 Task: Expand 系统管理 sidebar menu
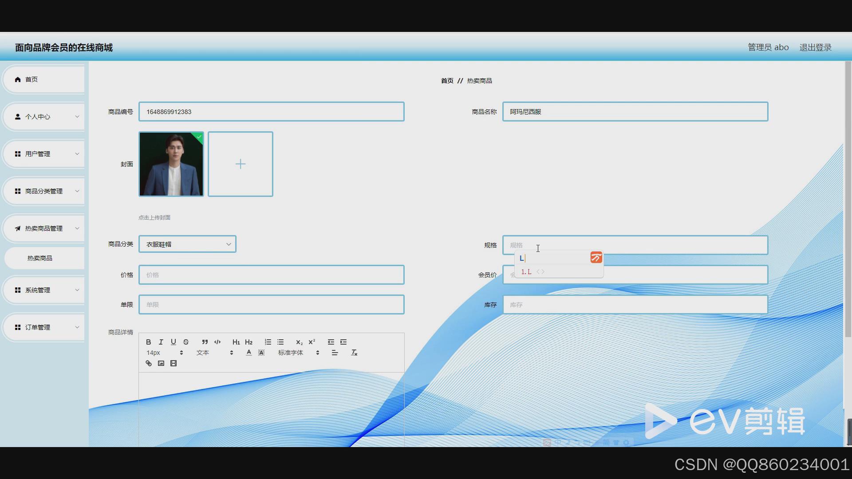click(43, 290)
